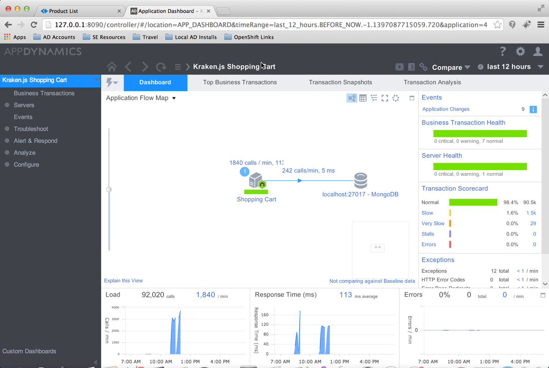Refresh the dashboard view icon

[x=161, y=66]
